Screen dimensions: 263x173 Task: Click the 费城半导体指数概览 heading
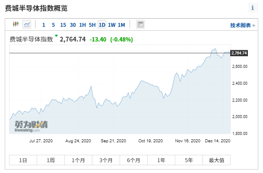coord(36,8)
